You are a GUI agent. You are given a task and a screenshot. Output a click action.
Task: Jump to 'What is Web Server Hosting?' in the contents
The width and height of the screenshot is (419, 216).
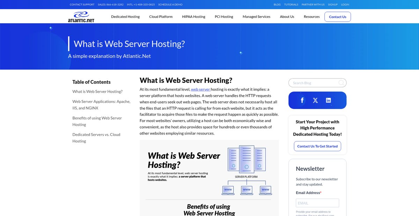coord(97,92)
